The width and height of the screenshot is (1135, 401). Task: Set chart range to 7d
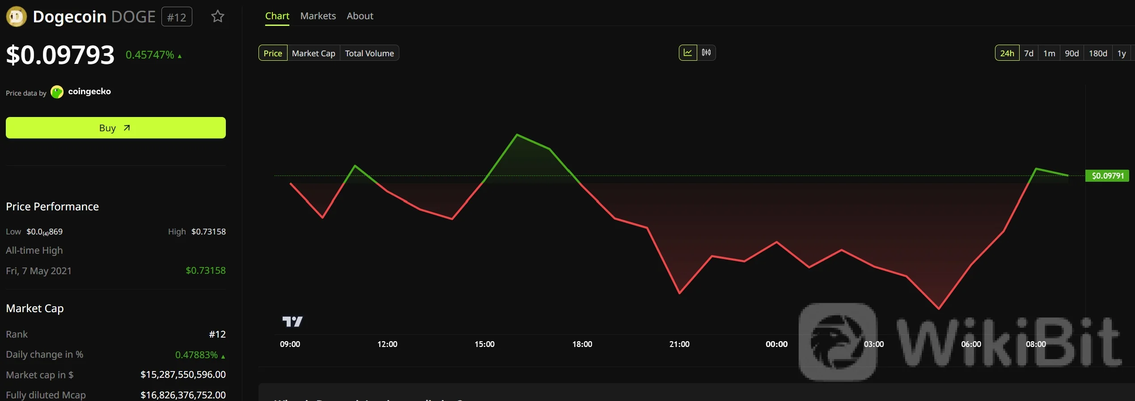pyautogui.click(x=1029, y=53)
